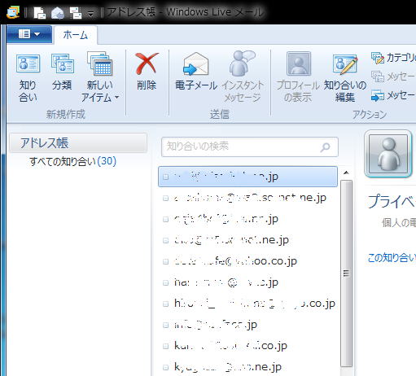416x376 pixels.
Task: Click the この知り合い link in details pane
Action: point(392,257)
